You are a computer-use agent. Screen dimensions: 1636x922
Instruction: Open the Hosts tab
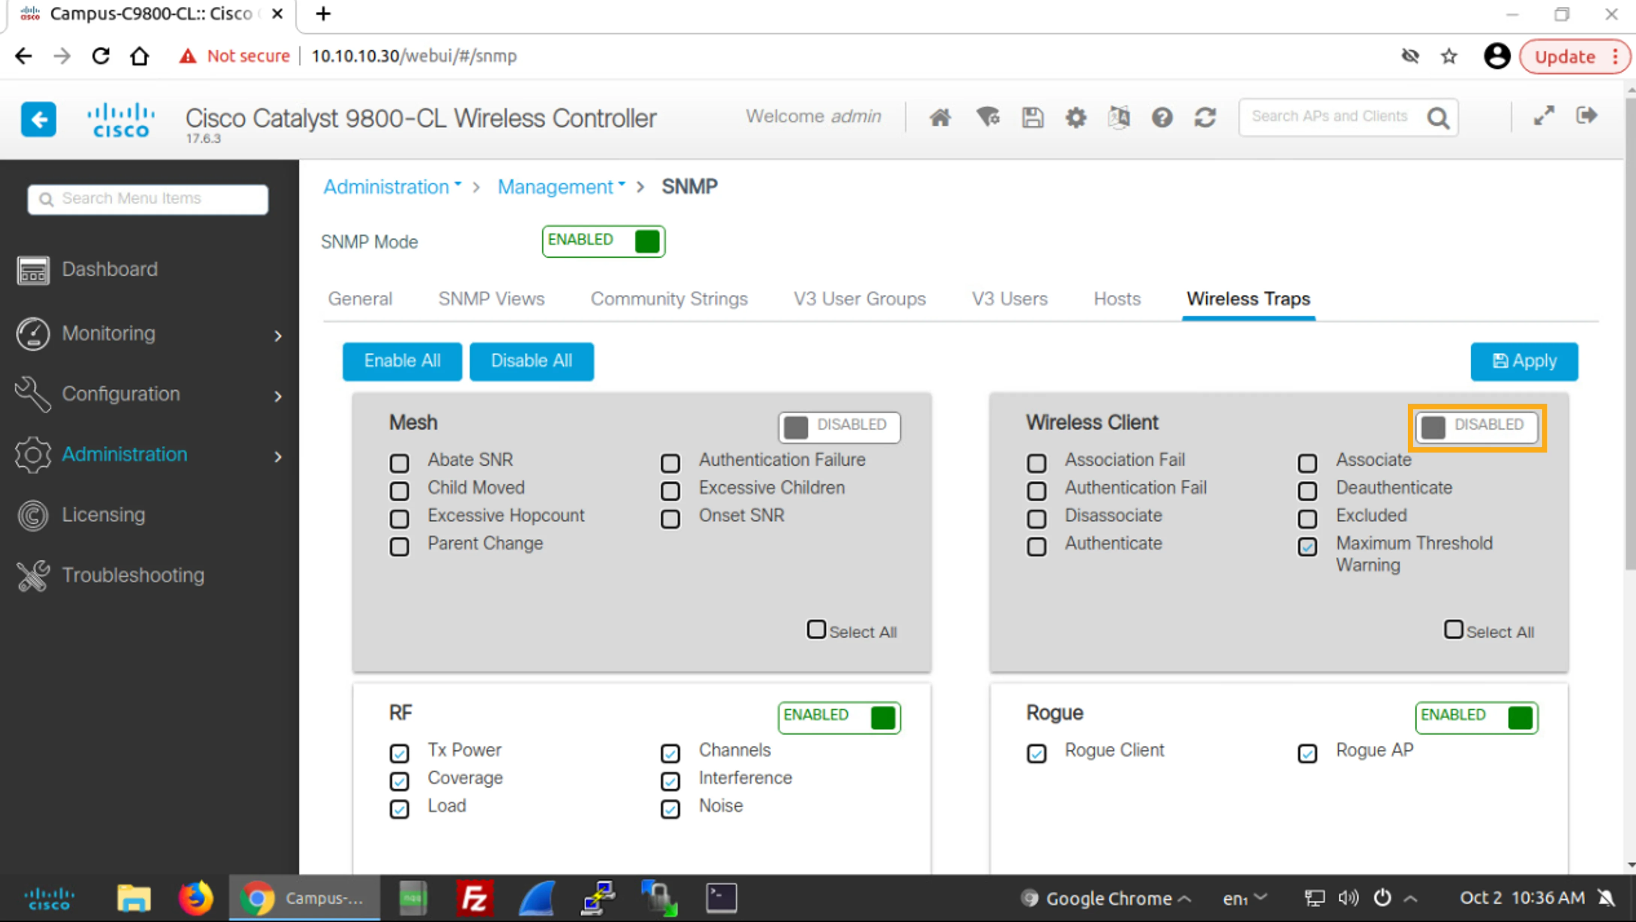(1117, 298)
